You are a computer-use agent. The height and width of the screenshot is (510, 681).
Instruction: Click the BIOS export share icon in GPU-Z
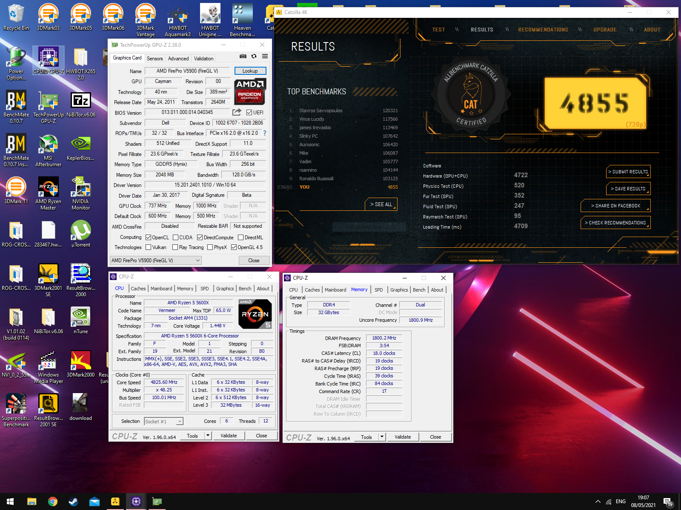[237, 112]
